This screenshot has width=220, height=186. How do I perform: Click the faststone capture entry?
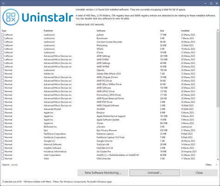tap(105, 134)
